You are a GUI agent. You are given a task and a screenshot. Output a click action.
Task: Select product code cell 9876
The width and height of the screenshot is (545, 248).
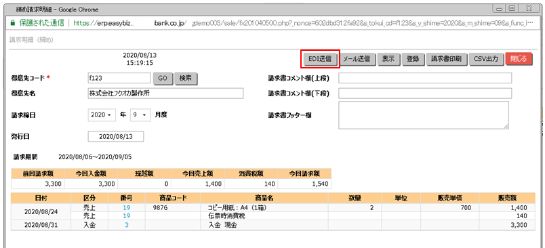pos(173,208)
